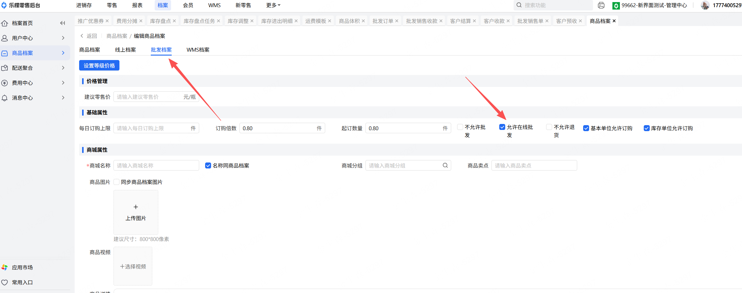The image size is (742, 293).
Task: Close the 批发销售单 tab
Action: pyautogui.click(x=547, y=21)
